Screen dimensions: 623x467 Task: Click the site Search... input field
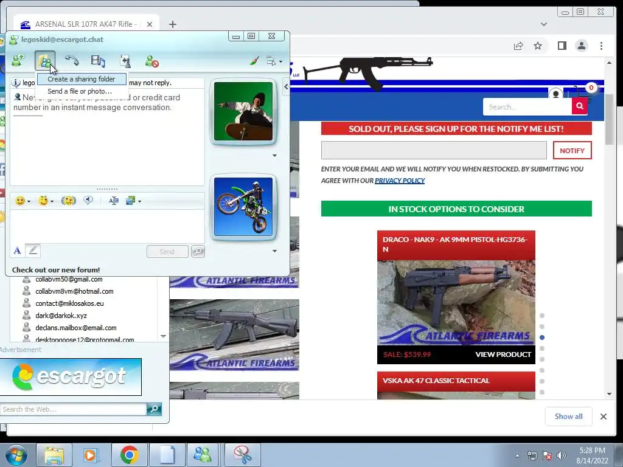(527, 107)
